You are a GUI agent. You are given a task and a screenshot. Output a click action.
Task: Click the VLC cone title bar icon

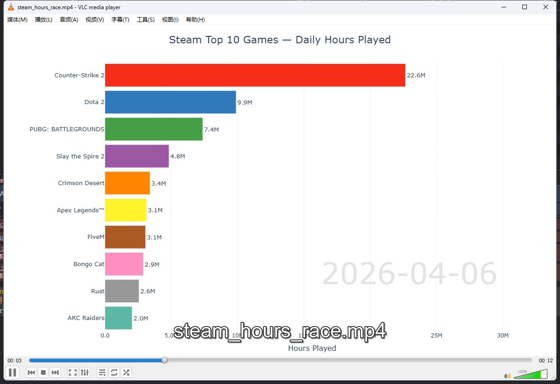click(x=11, y=7)
